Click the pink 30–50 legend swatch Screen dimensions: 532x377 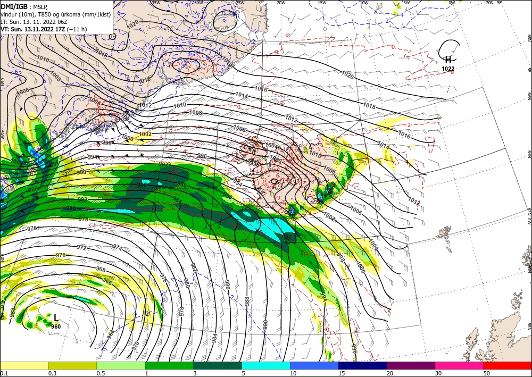coord(460,365)
